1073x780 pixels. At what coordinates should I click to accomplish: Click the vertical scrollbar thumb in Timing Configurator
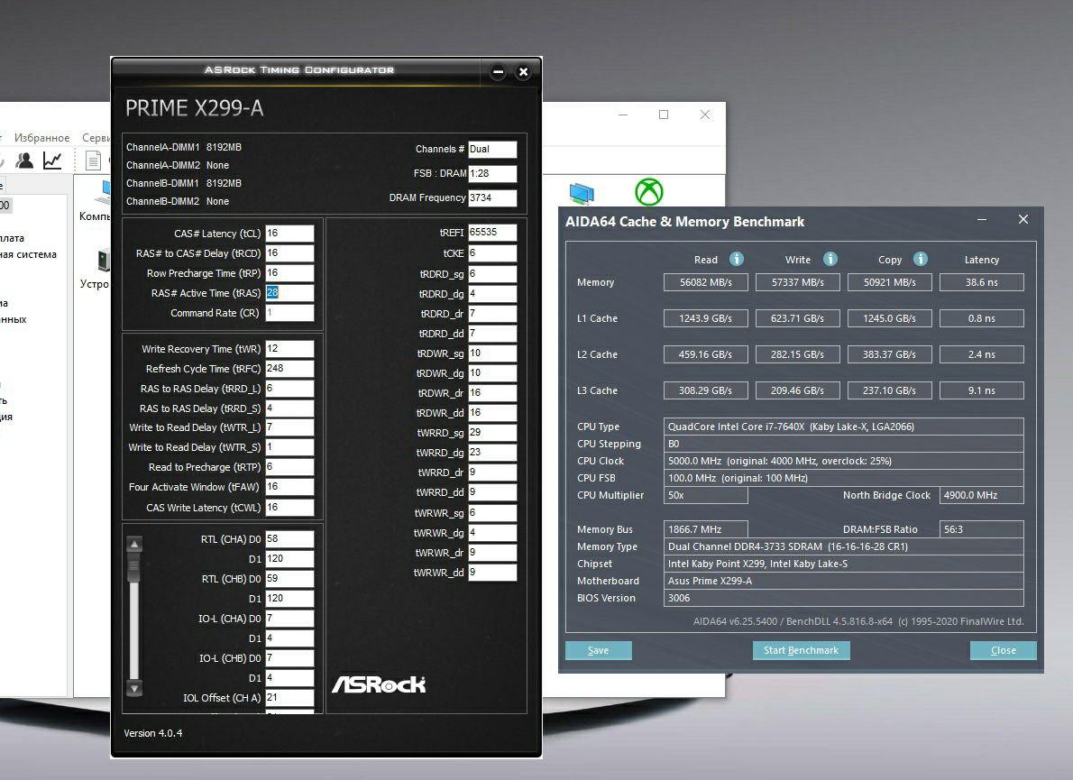point(134,566)
